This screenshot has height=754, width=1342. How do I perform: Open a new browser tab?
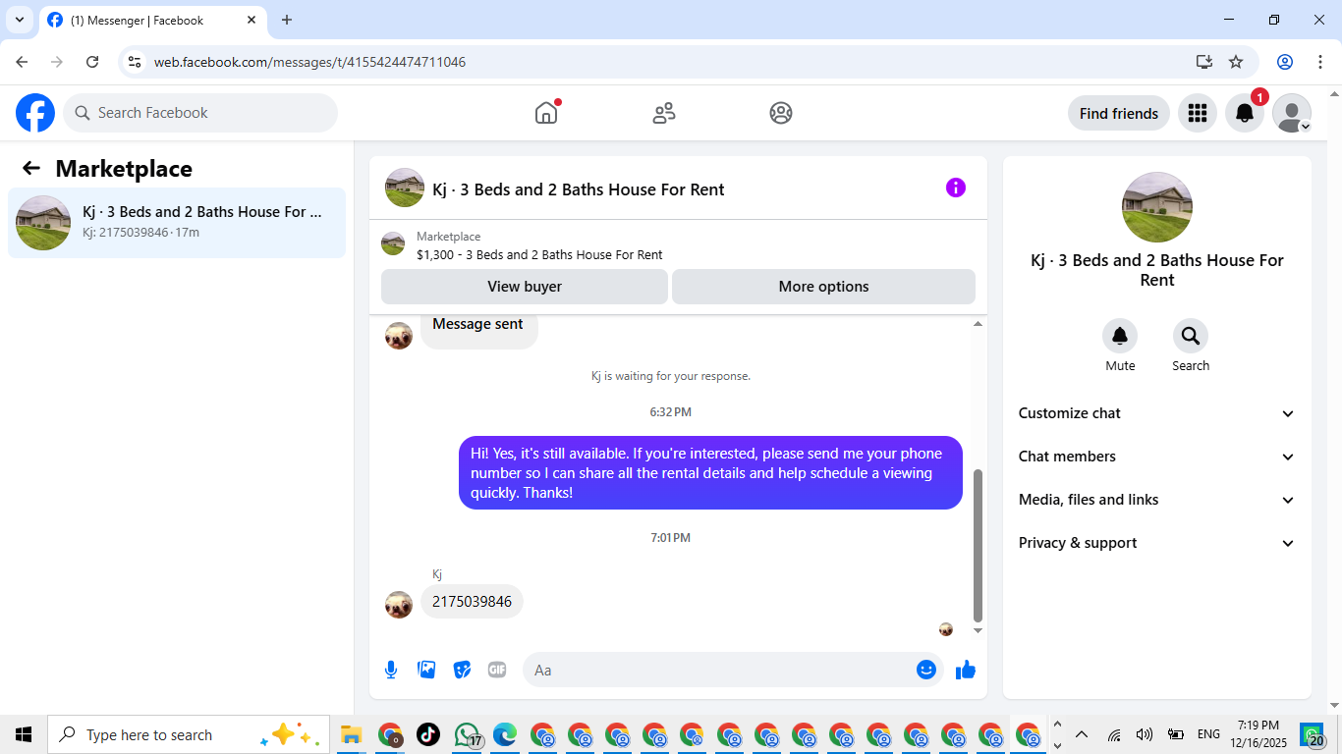tap(287, 20)
